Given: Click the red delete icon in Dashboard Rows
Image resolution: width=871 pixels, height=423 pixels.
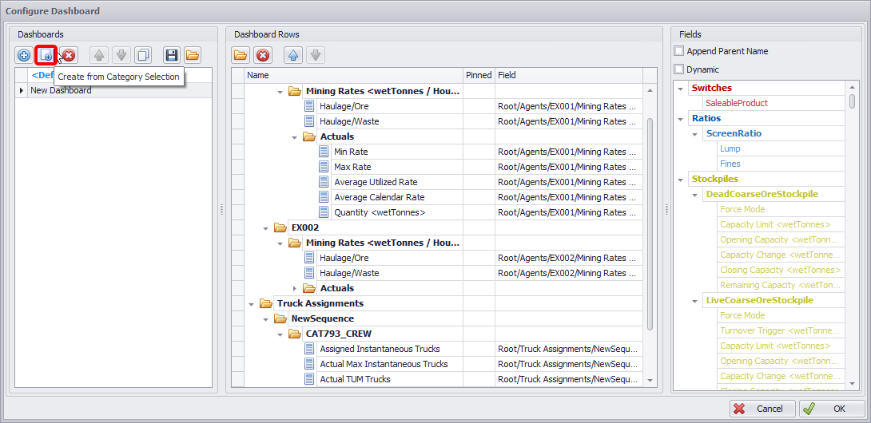Looking at the screenshot, I should click(263, 55).
